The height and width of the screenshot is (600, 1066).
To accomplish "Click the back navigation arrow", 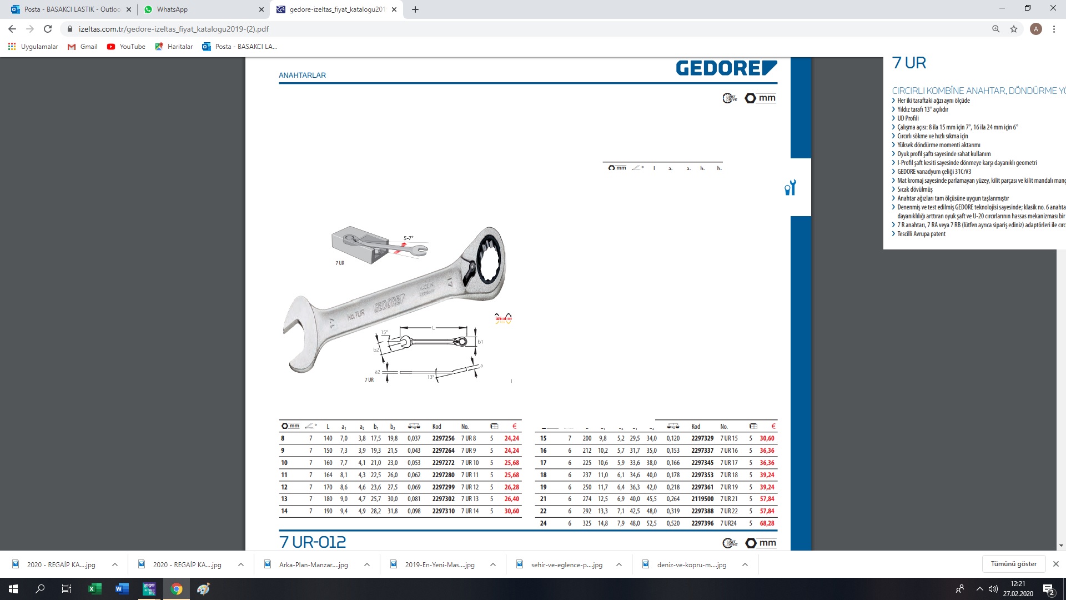I will pos(12,29).
